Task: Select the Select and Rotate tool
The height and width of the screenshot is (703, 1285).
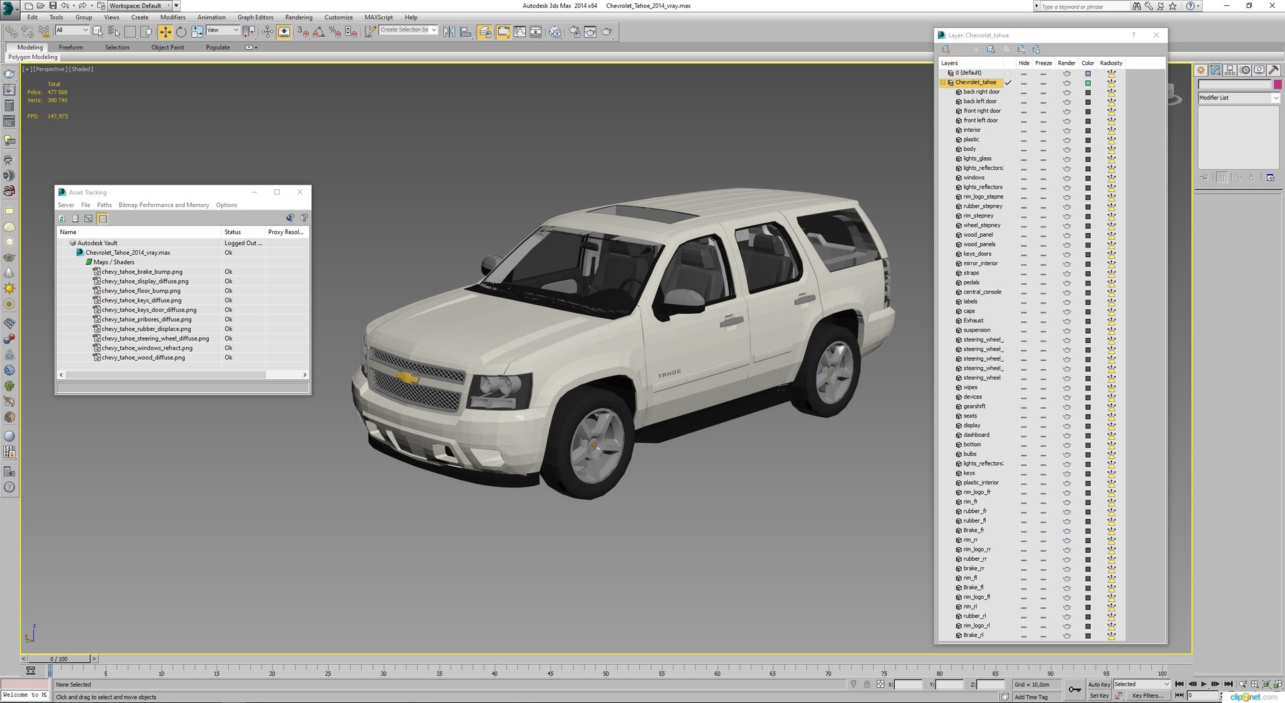Action: pos(181,31)
